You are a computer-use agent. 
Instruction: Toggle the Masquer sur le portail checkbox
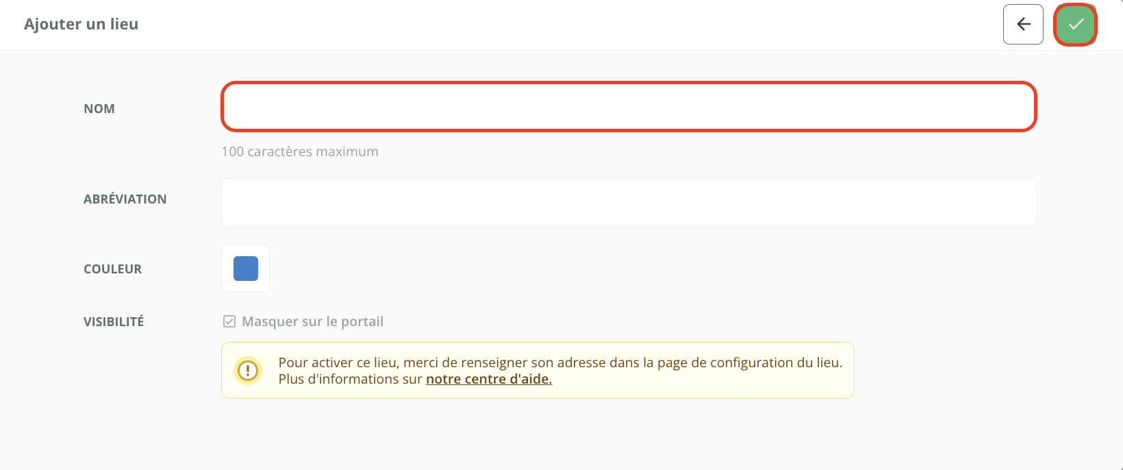229,321
